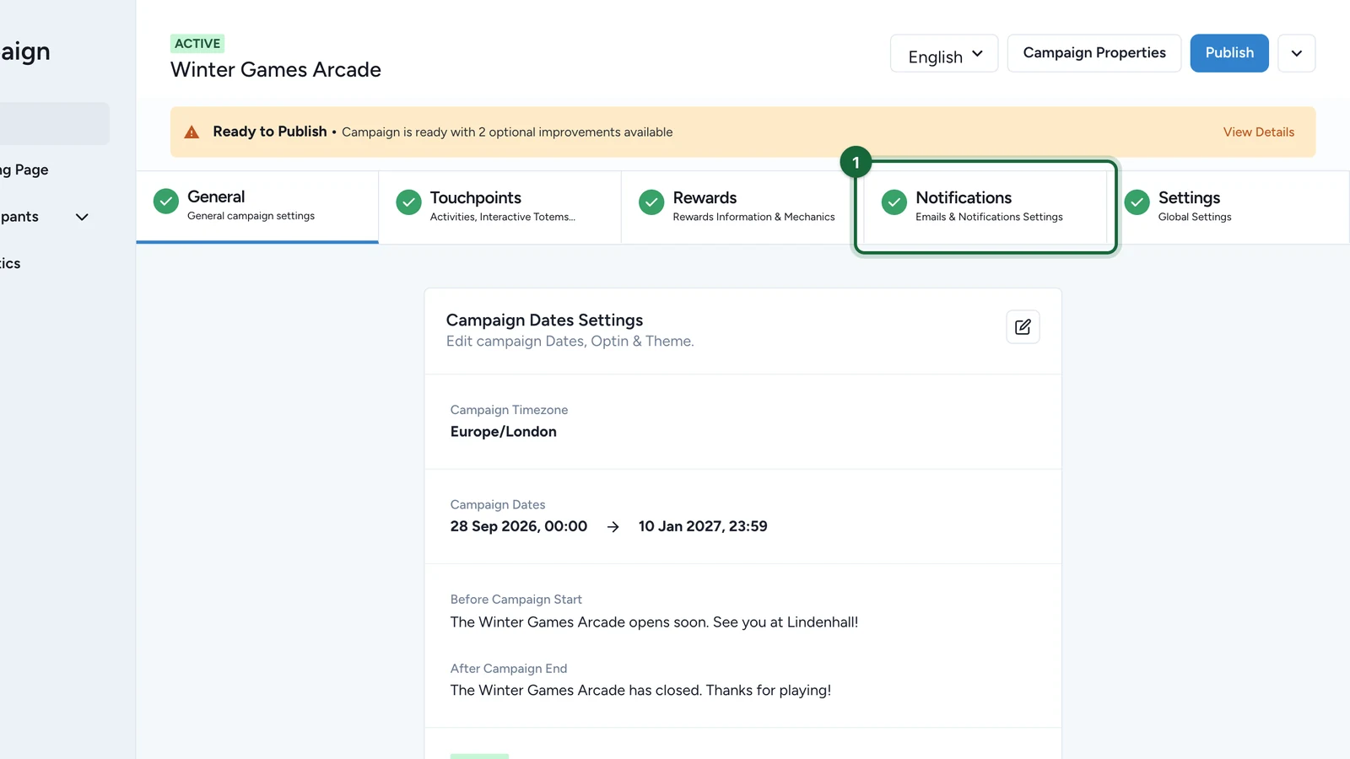Click the 'opens soon' before-campaign message
The image size is (1350, 759).
(654, 622)
